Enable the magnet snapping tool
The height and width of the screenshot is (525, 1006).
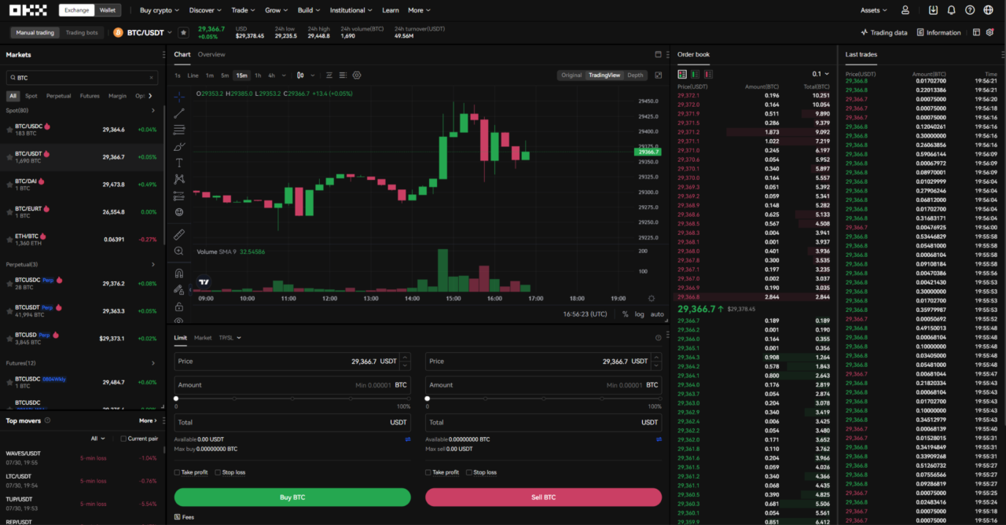tap(179, 272)
